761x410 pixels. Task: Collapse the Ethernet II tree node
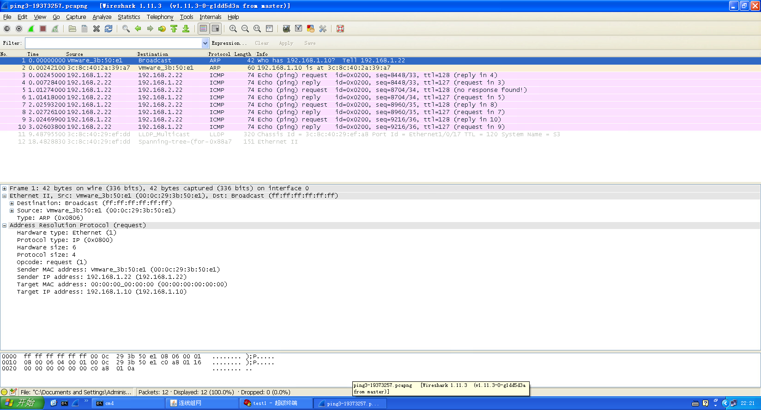point(5,196)
